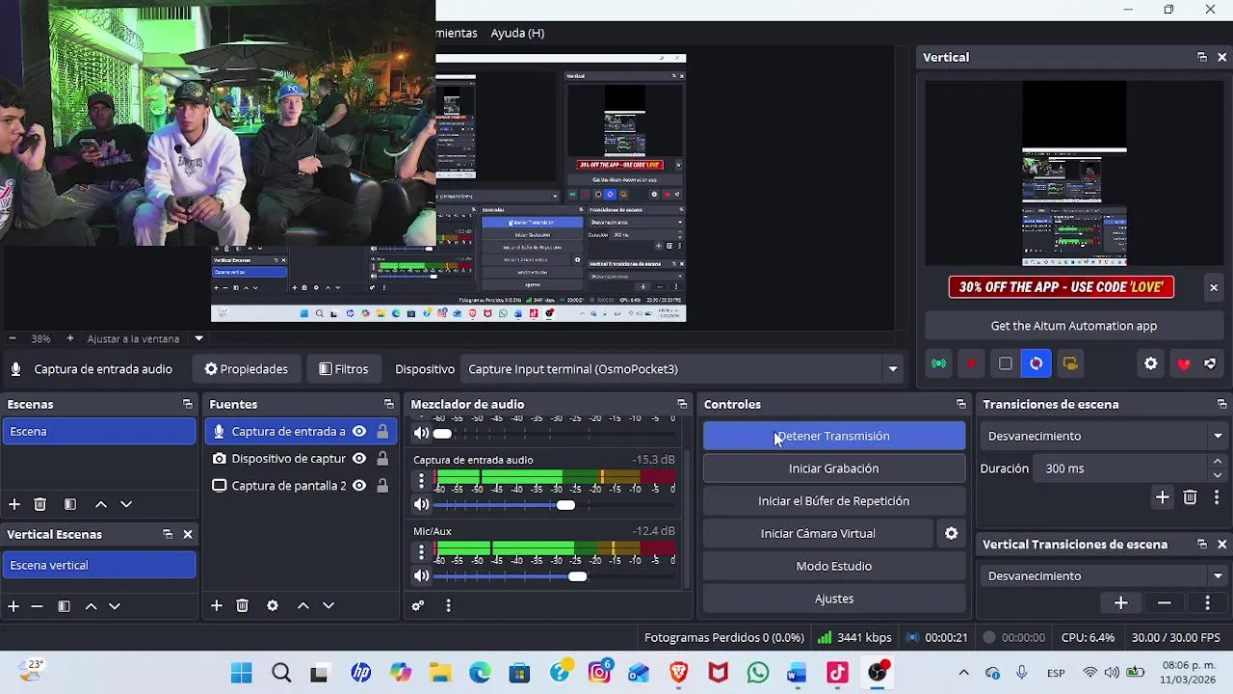The width and height of the screenshot is (1233, 694).
Task: Open Captura de entrada audio channel options
Action: click(x=421, y=480)
